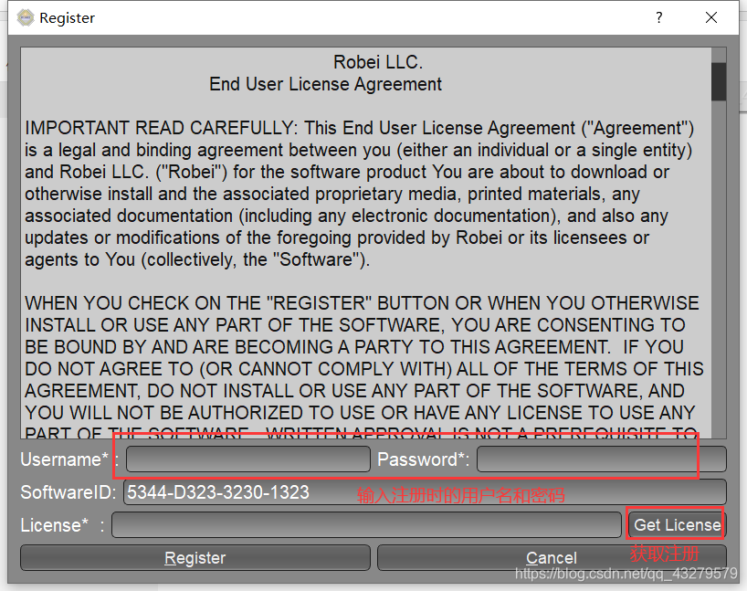Click the "License*" label
Screen dimensions: 747x591
(54, 525)
